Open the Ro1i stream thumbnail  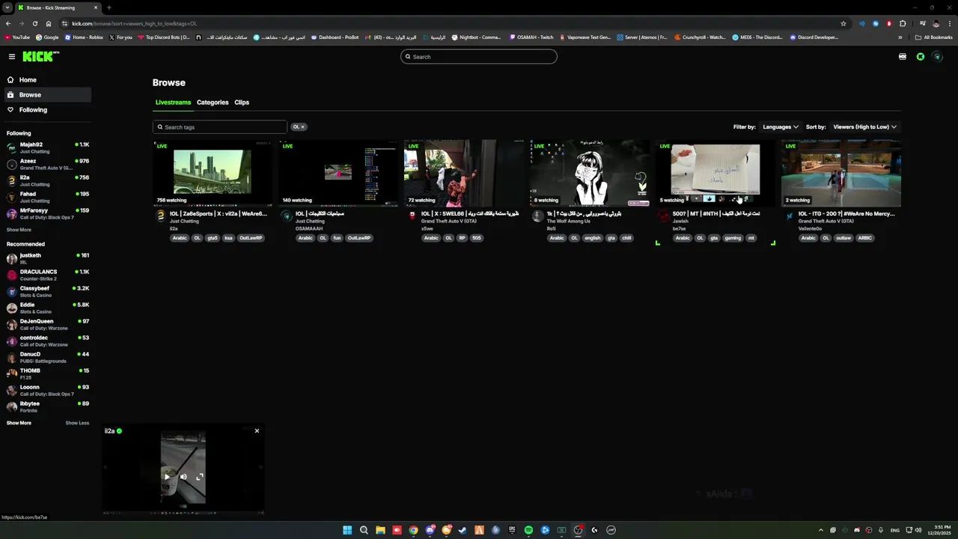(x=590, y=173)
